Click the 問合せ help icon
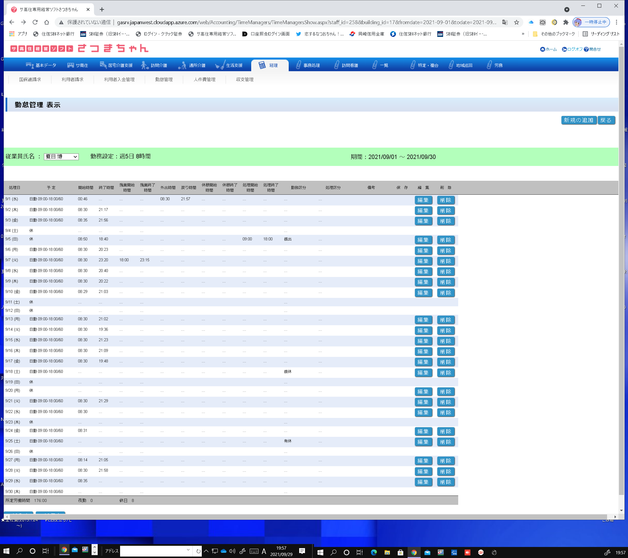 pyautogui.click(x=586, y=49)
